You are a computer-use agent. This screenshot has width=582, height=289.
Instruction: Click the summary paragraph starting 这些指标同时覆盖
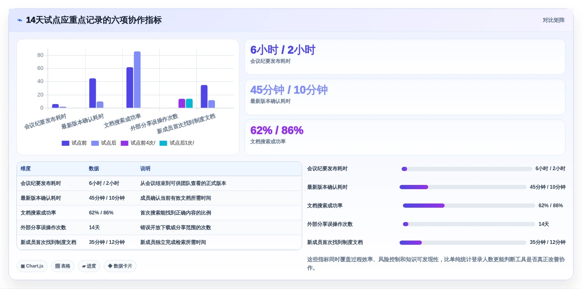436,264
